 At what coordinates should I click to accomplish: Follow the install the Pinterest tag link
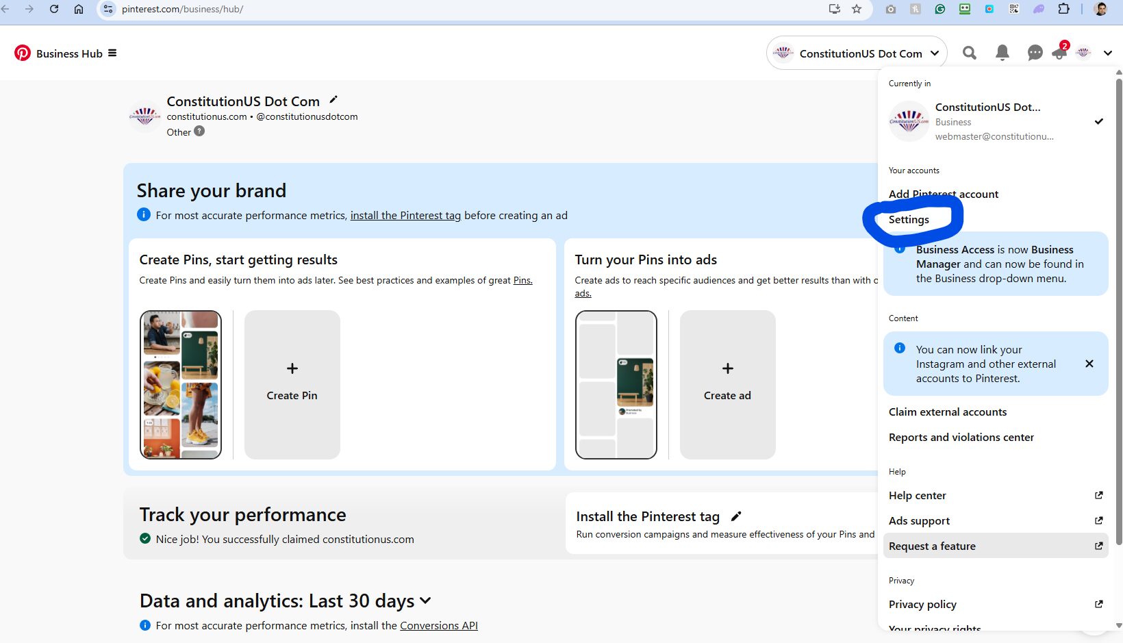pyautogui.click(x=405, y=216)
